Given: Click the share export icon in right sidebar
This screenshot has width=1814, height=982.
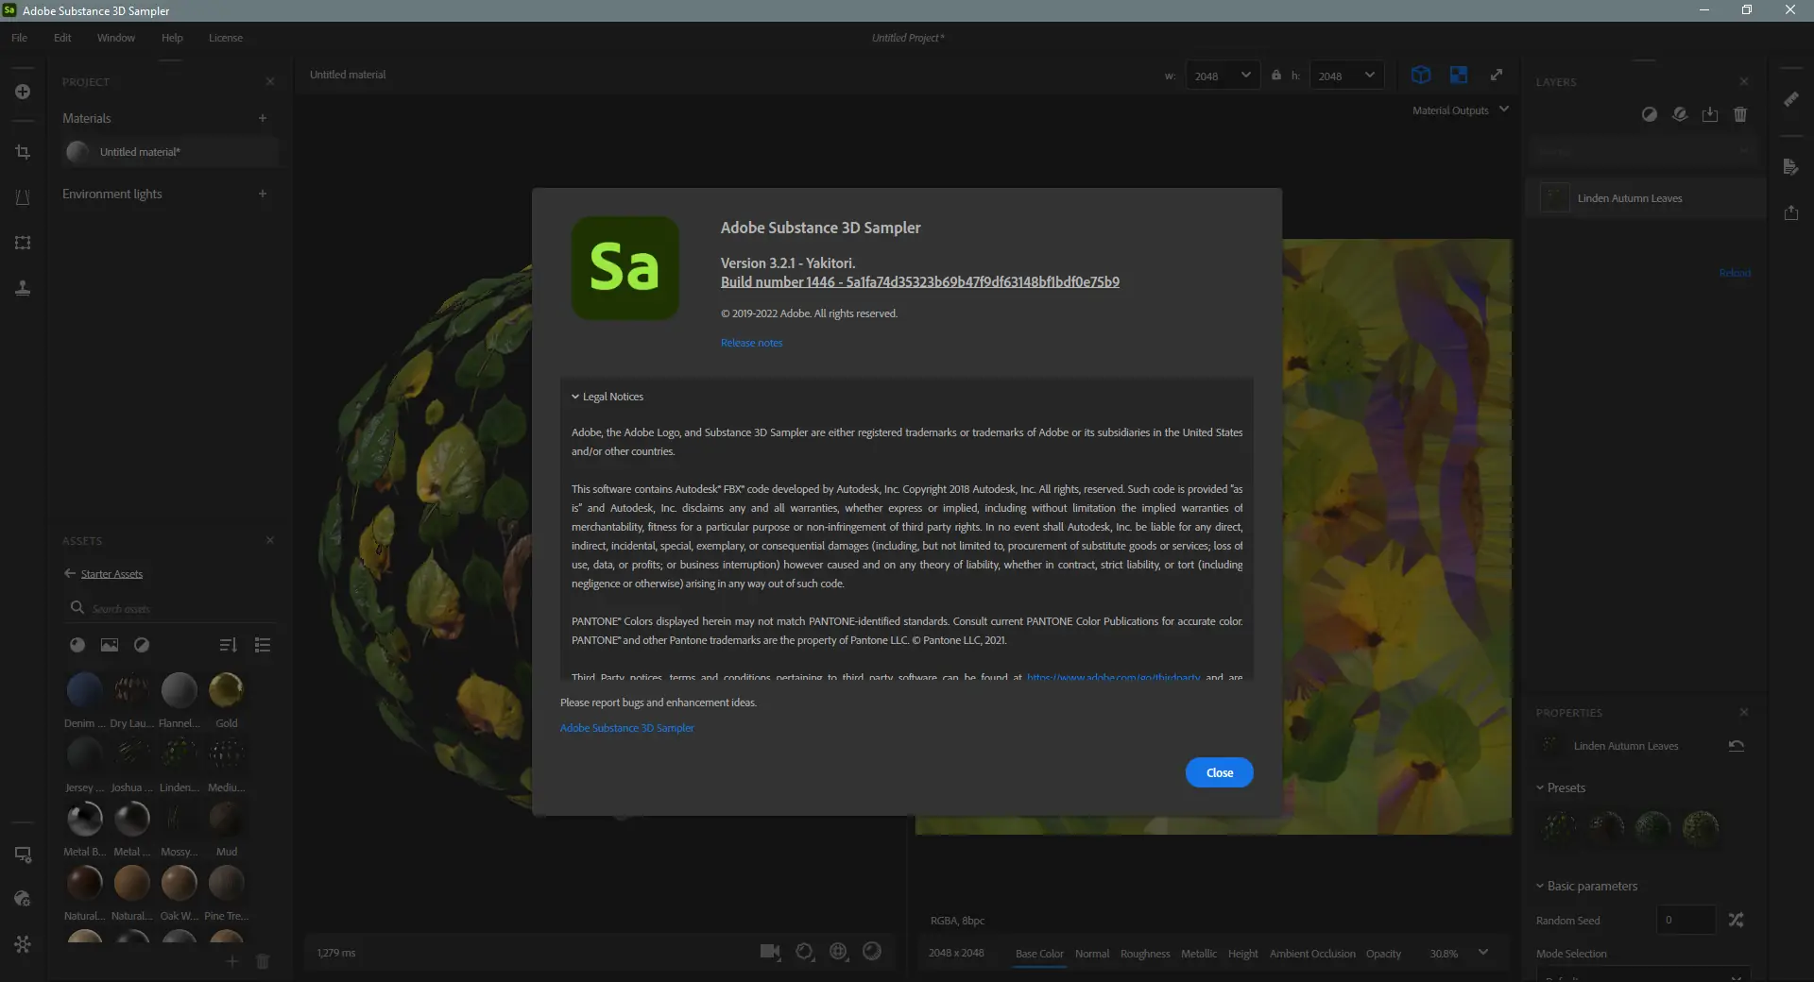Looking at the screenshot, I should [x=1791, y=212].
